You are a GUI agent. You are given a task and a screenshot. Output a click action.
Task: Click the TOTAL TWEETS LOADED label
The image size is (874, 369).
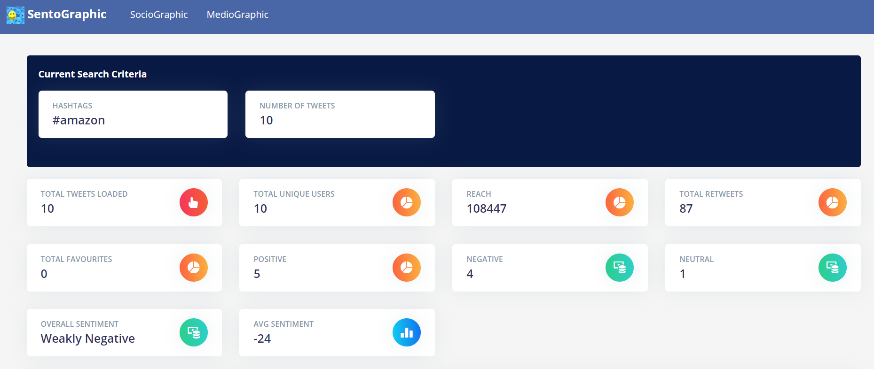coord(84,194)
